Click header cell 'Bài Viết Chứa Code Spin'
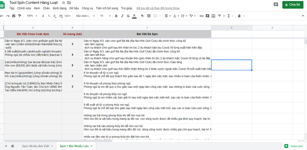307x150 pixels. (33, 34)
